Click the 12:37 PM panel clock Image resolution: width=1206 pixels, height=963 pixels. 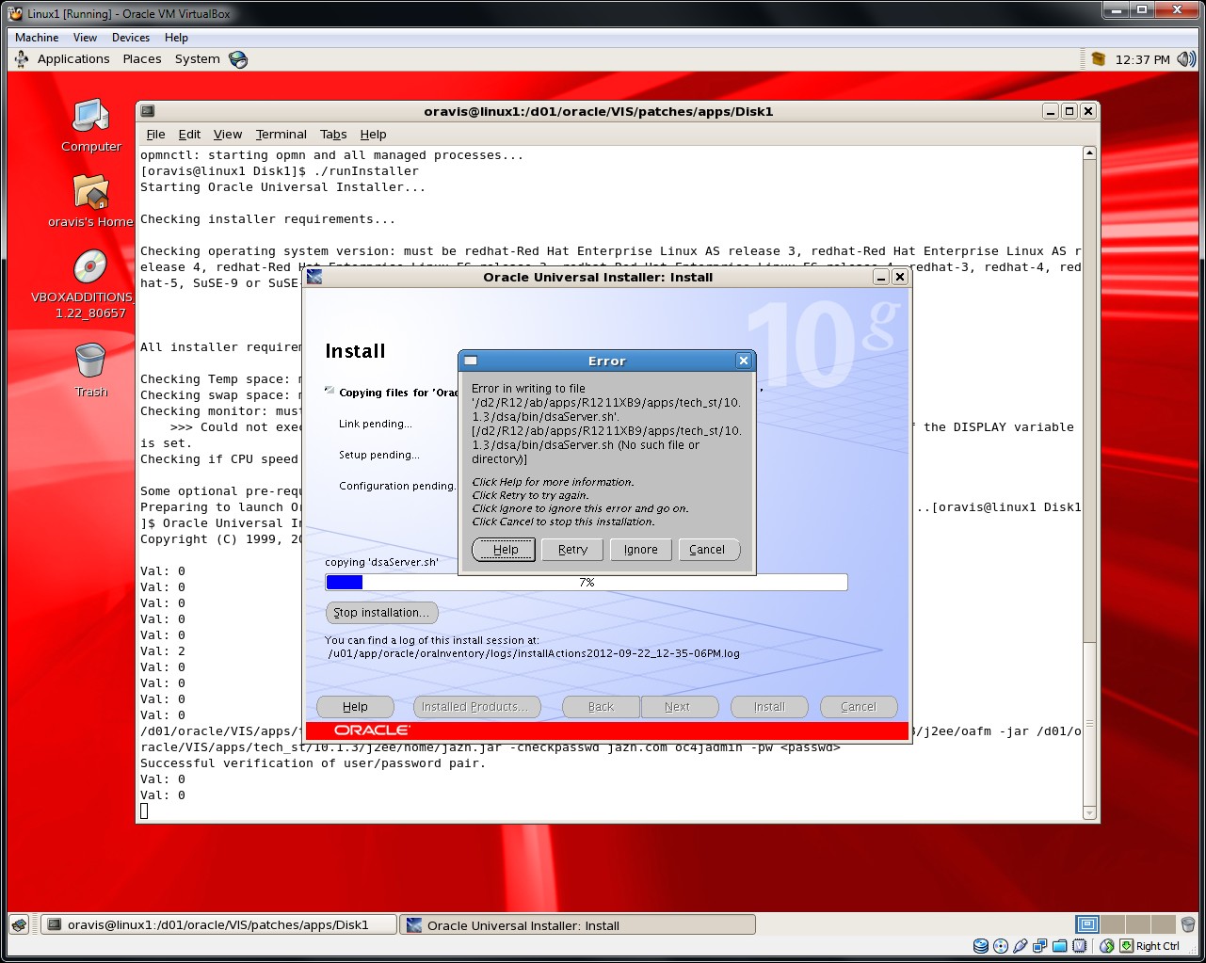[1142, 59]
